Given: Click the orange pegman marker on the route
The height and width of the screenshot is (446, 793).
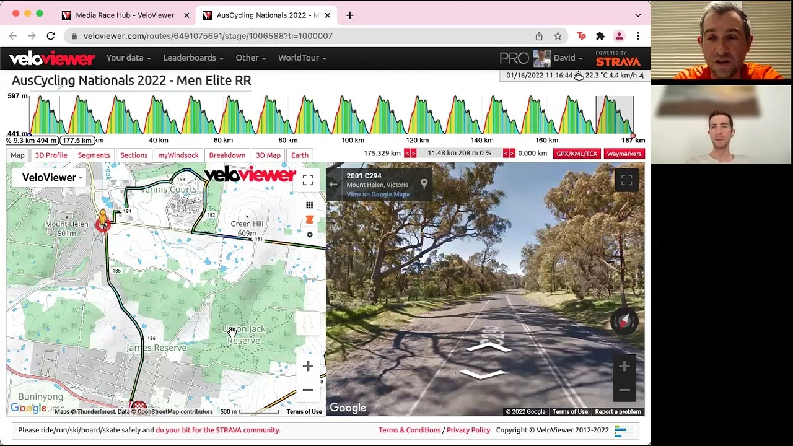Looking at the screenshot, I should pos(103,217).
